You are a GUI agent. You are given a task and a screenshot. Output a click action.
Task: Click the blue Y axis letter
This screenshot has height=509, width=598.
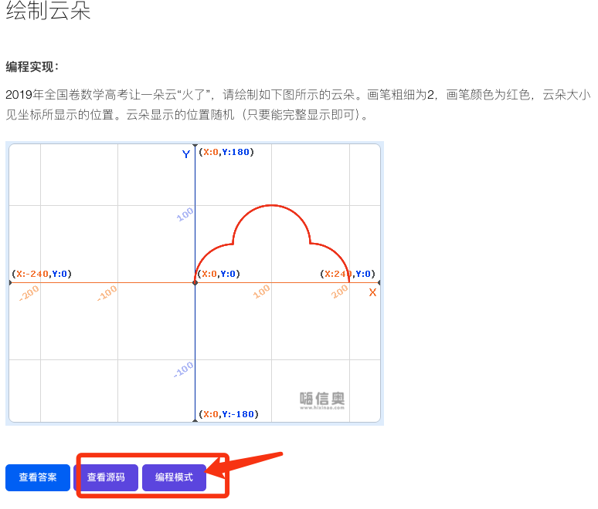(x=185, y=154)
